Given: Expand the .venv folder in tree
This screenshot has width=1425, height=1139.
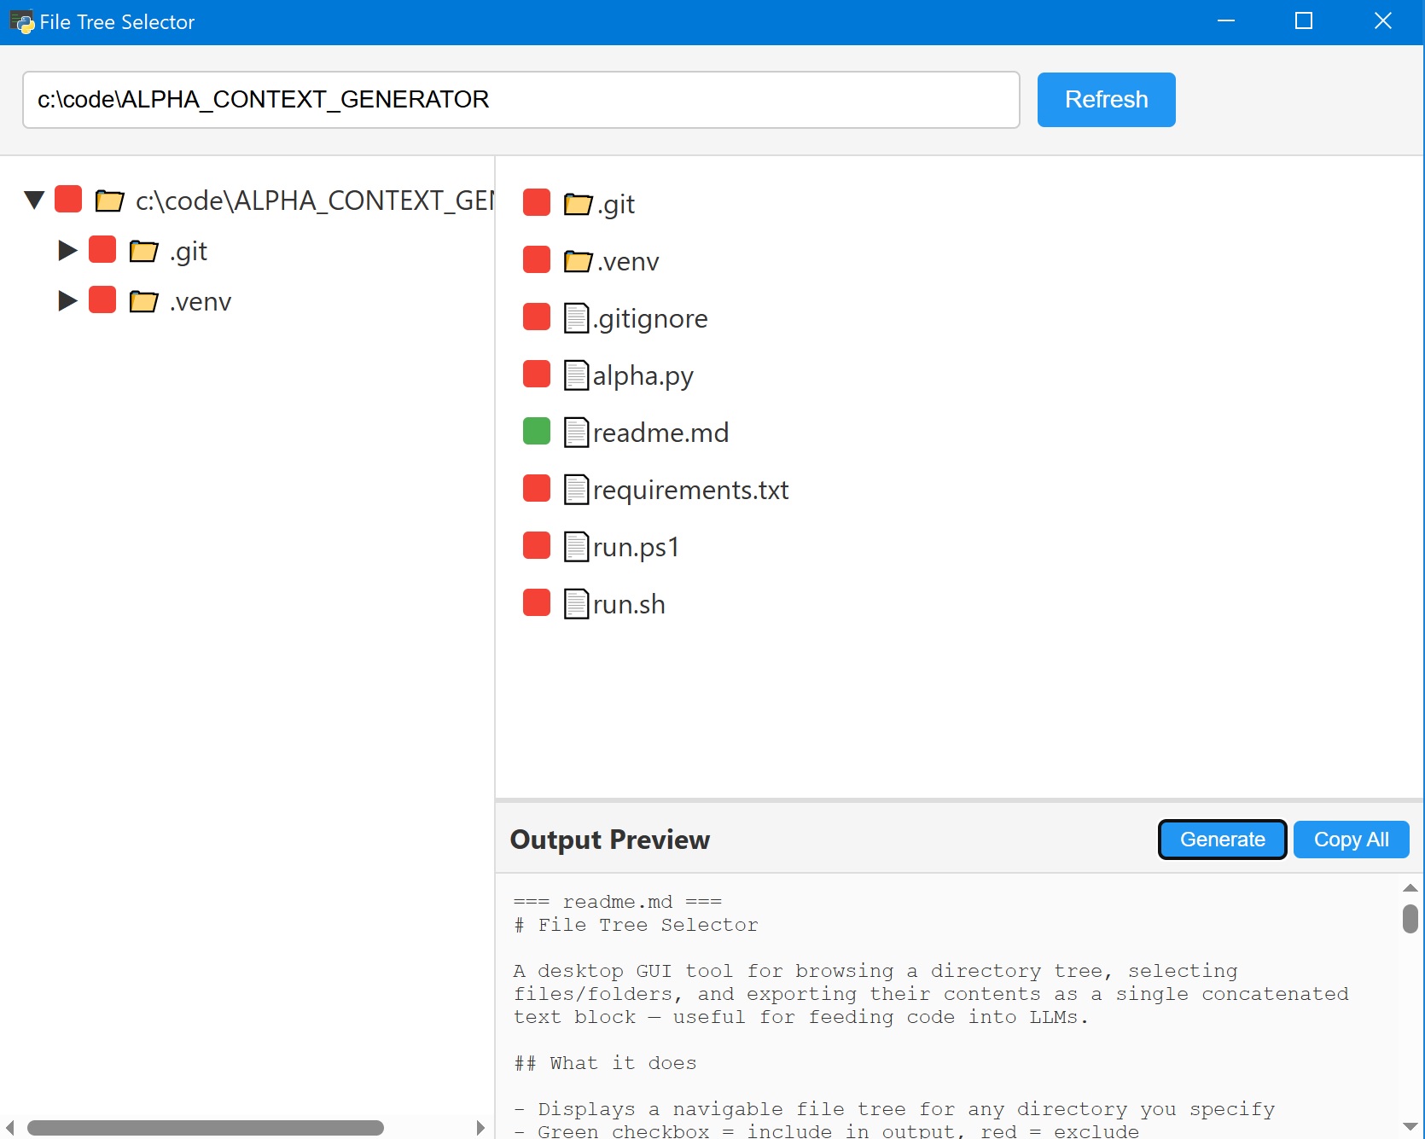Looking at the screenshot, I should (x=67, y=301).
